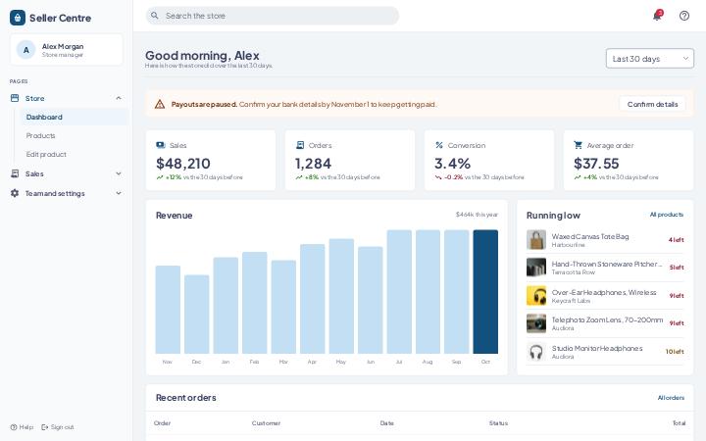Click the Seller Centre shopping bag logo

click(x=17, y=18)
